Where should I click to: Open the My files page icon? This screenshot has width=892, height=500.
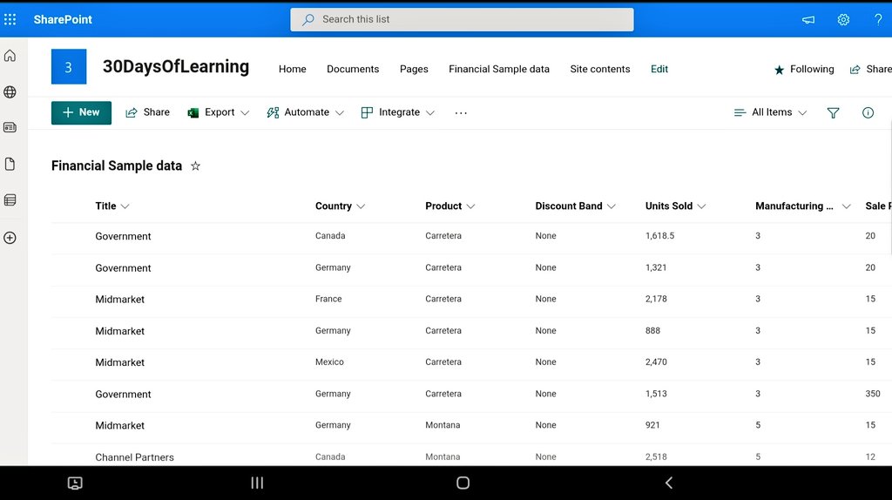10,164
